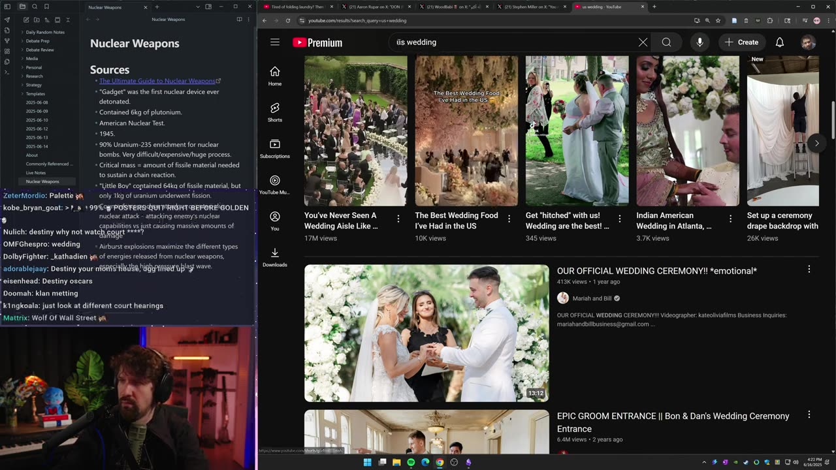Show next Shorts with the right arrow
Screen dimensions: 836x470
pos(816,144)
